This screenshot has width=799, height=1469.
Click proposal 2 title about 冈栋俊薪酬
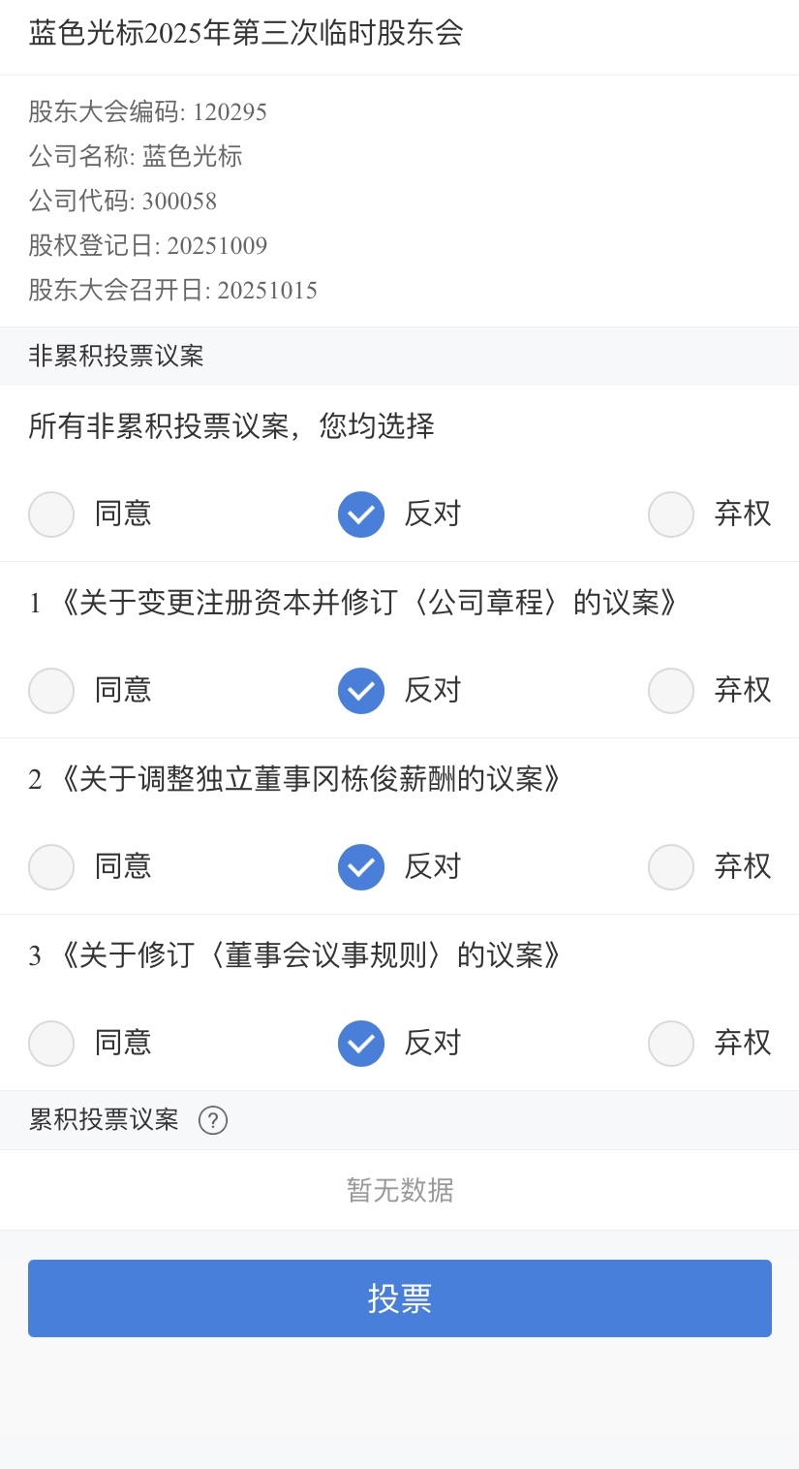point(296,779)
